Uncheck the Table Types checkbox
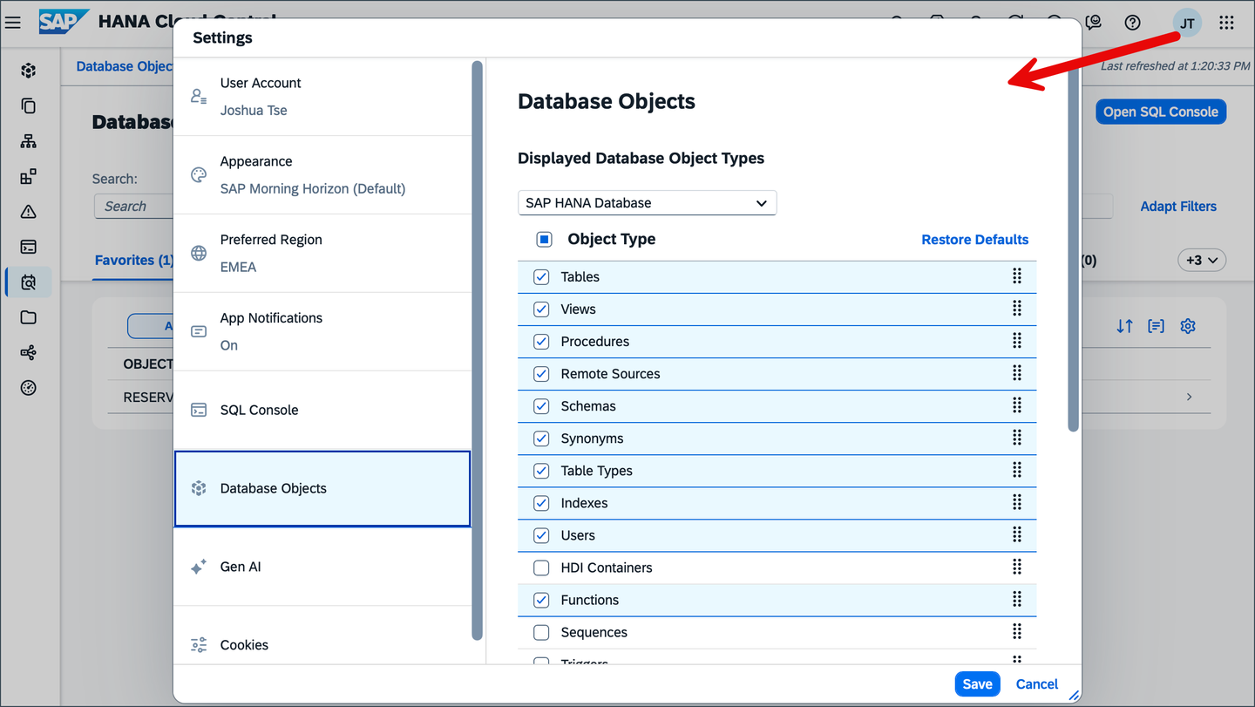Viewport: 1255px width, 707px height. (541, 471)
